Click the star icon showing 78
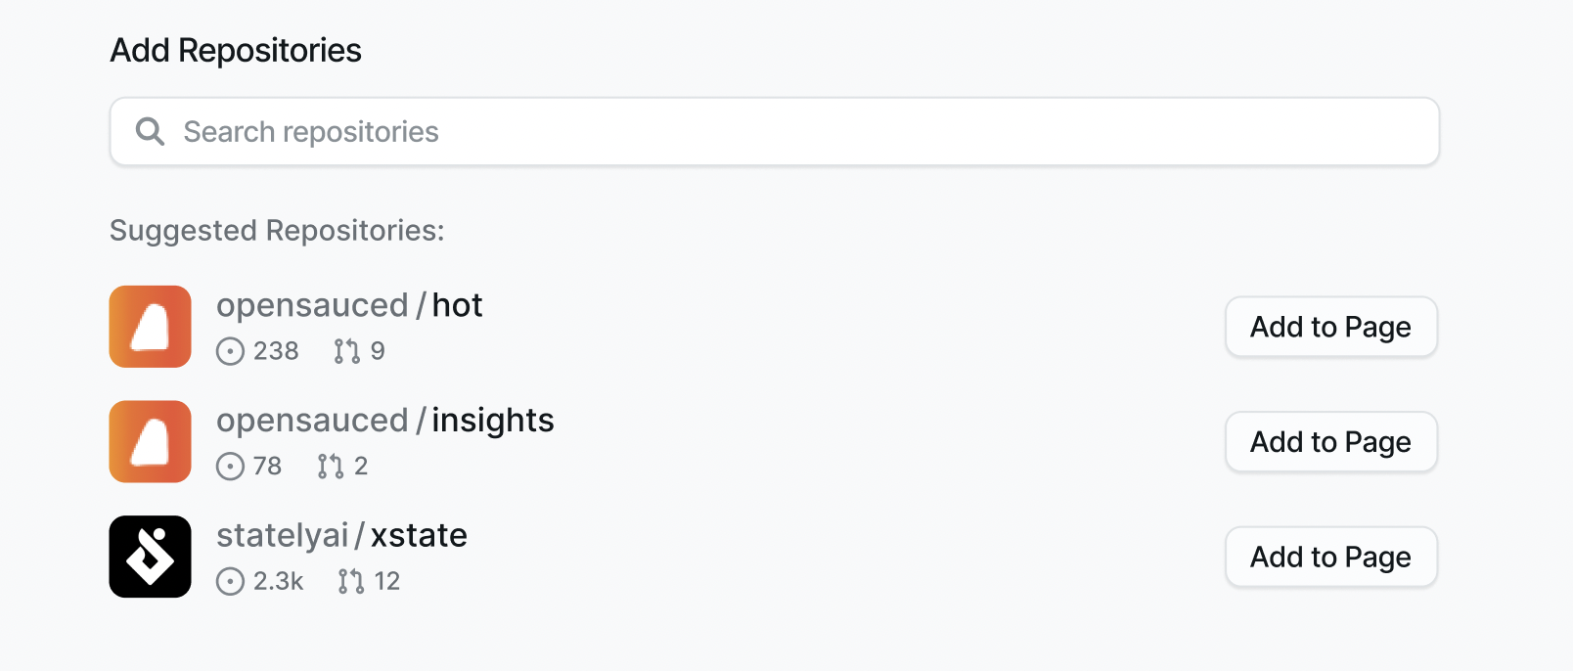 229,467
